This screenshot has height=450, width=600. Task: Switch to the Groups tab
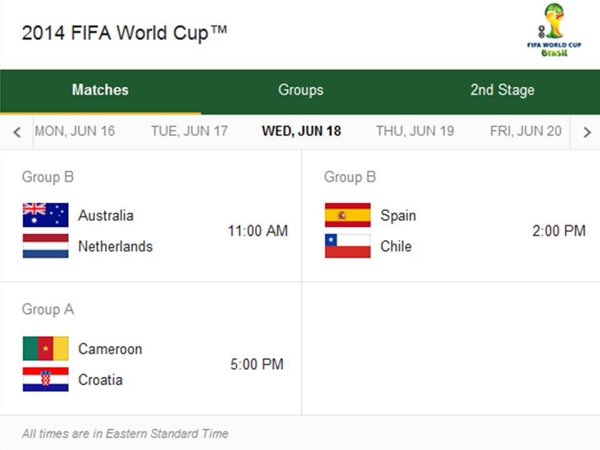[x=301, y=90]
